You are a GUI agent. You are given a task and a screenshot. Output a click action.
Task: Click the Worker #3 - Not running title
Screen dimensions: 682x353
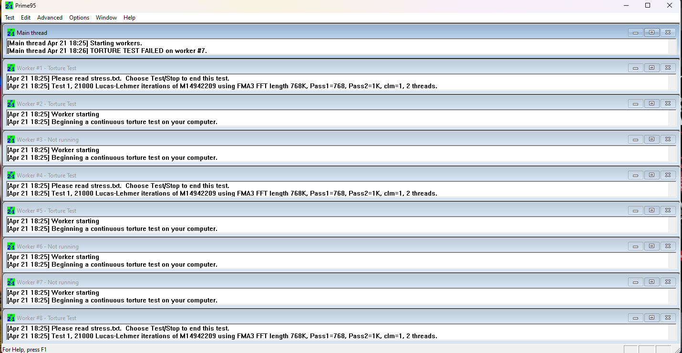[48, 140]
